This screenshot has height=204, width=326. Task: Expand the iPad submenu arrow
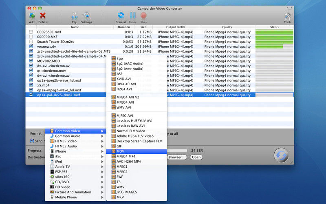(102, 157)
